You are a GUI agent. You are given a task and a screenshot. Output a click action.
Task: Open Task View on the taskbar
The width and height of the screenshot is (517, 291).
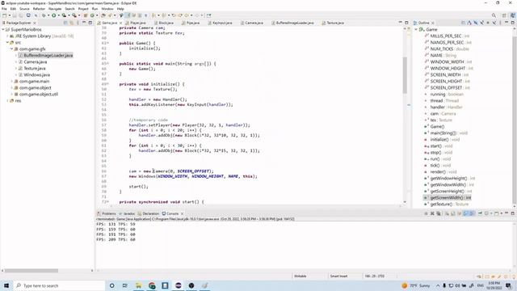(x=125, y=285)
